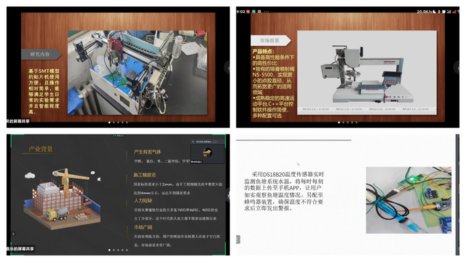
Task: Click the side grip handle beside DS18B20 slide
Action: pyautogui.click(x=238, y=239)
